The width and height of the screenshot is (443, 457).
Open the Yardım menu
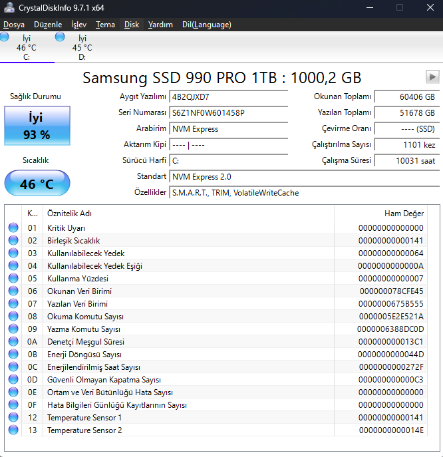pos(160,25)
